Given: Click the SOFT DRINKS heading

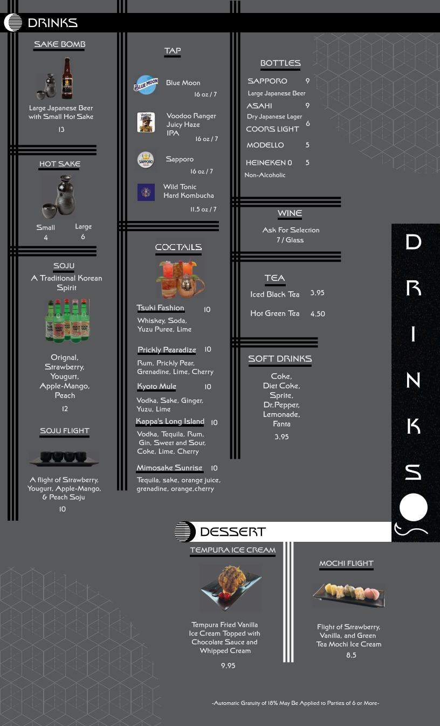Looking at the screenshot, I should click(x=280, y=359).
